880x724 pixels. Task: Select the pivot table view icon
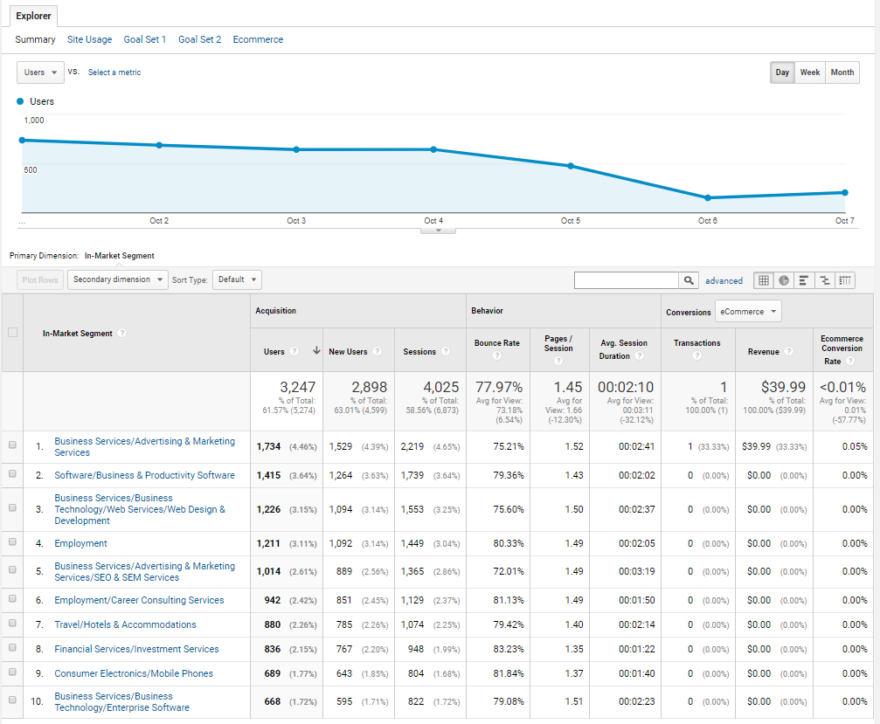click(844, 280)
